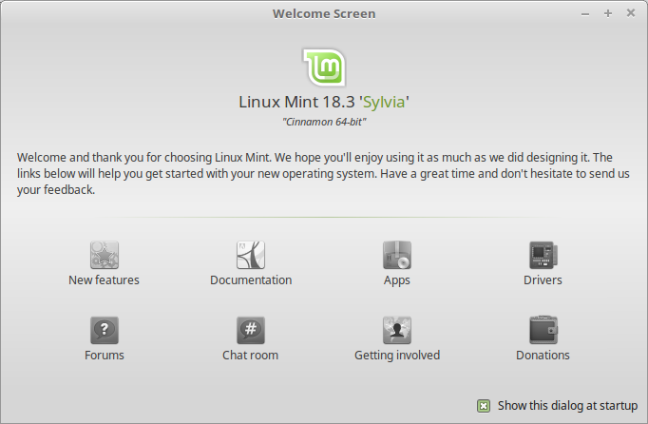Open the Drivers hardware icon
Image resolution: width=648 pixels, height=424 pixels.
tap(543, 255)
